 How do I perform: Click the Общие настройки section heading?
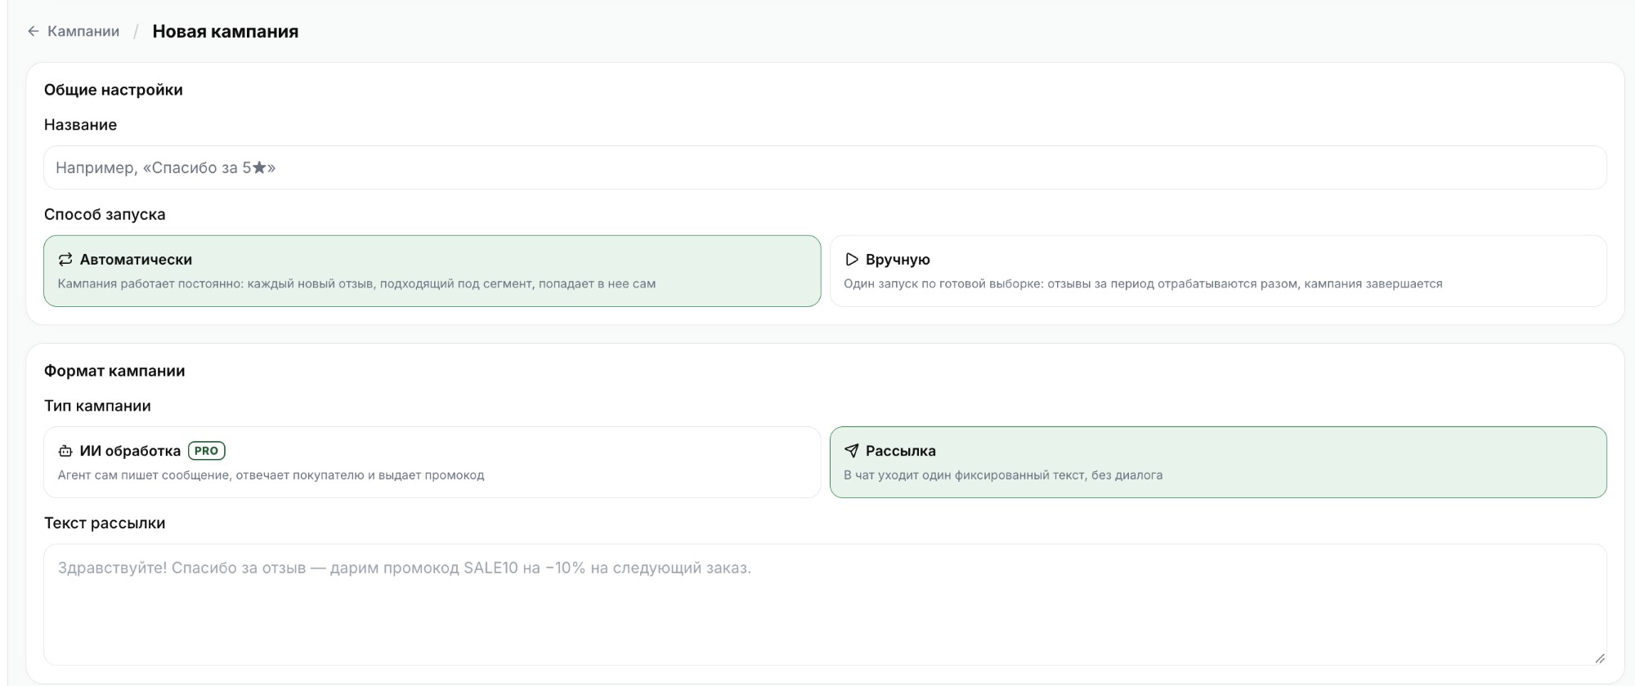[x=114, y=90]
